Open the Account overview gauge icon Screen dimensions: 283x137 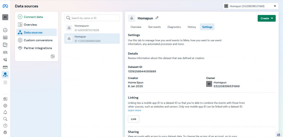click(5, 30)
